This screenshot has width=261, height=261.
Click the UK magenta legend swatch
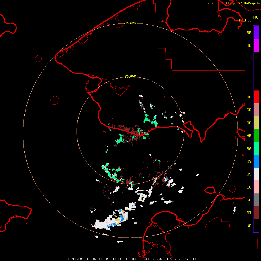pyautogui.click(x=256, y=46)
